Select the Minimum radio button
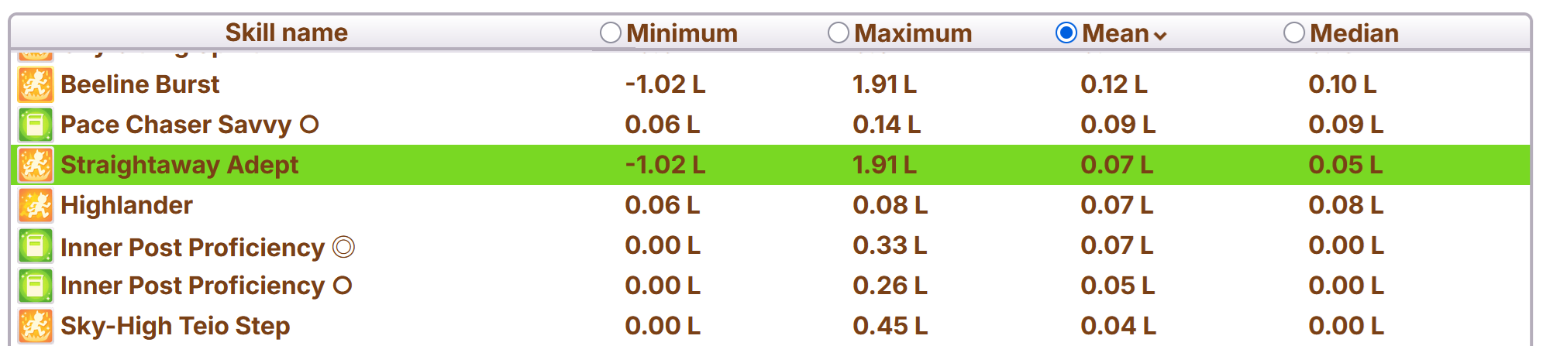 (x=611, y=33)
